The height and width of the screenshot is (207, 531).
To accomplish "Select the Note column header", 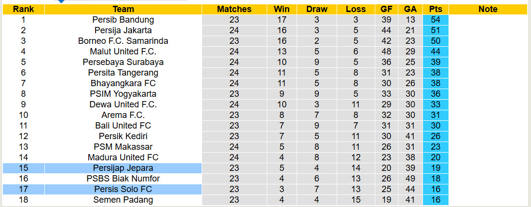I will click(488, 9).
